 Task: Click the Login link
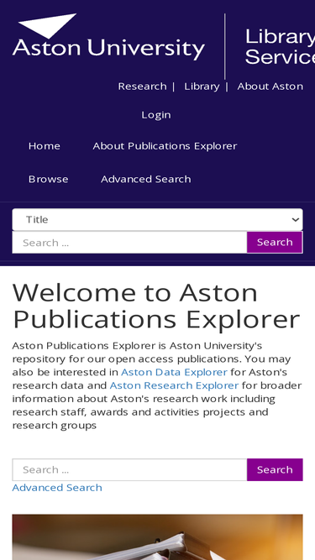click(156, 115)
